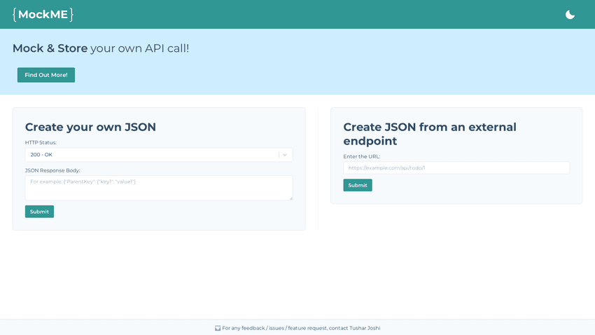Click the MockME logo in the header
Screen dimensions: 595x335
[x=43, y=15]
